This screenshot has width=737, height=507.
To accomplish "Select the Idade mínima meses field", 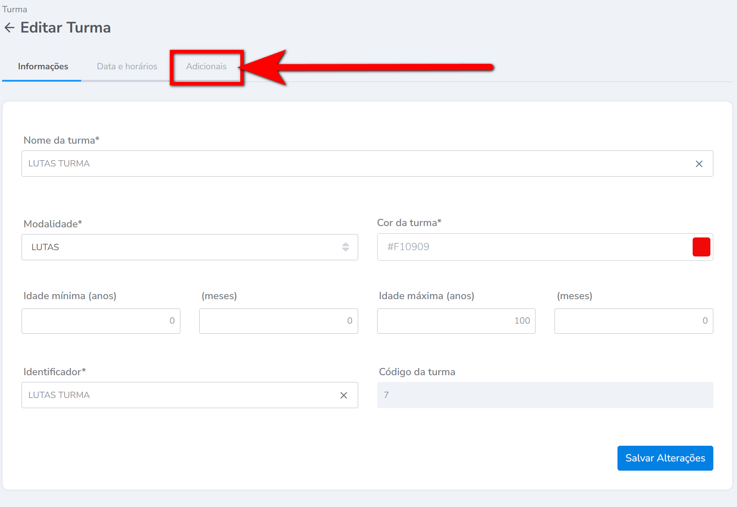I will (x=278, y=321).
